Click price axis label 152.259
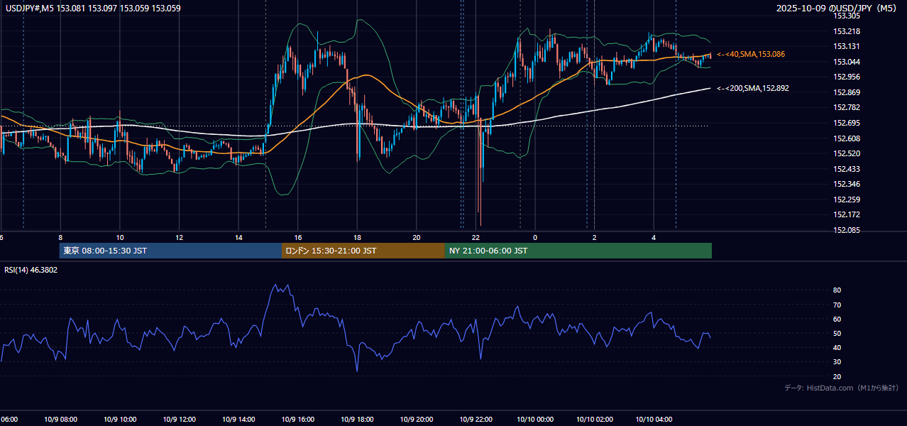 tap(846, 200)
